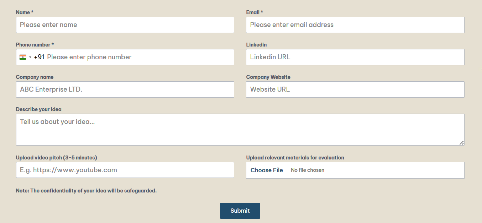Focus the Company name field
482x223 pixels.
click(125, 89)
